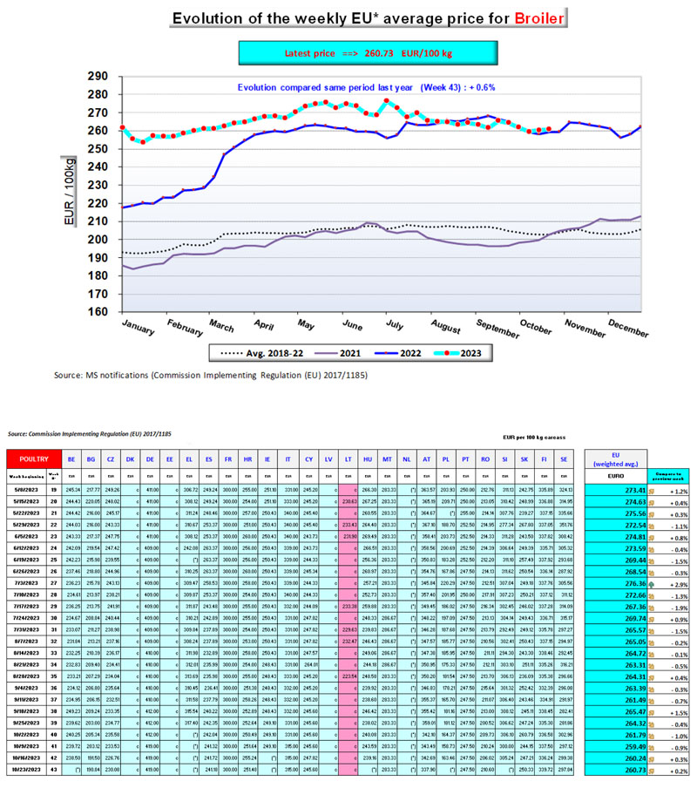Click the purple 2021 legend line
The image size is (697, 788).
(x=326, y=353)
